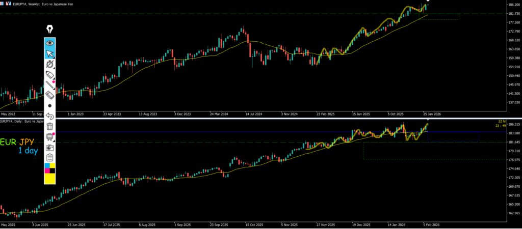Screen dimensions: 522x229
Task: Undo the last drawing stroke
Action: coord(50,116)
